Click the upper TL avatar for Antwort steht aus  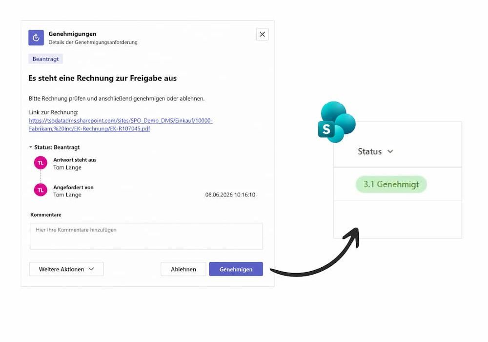point(41,163)
